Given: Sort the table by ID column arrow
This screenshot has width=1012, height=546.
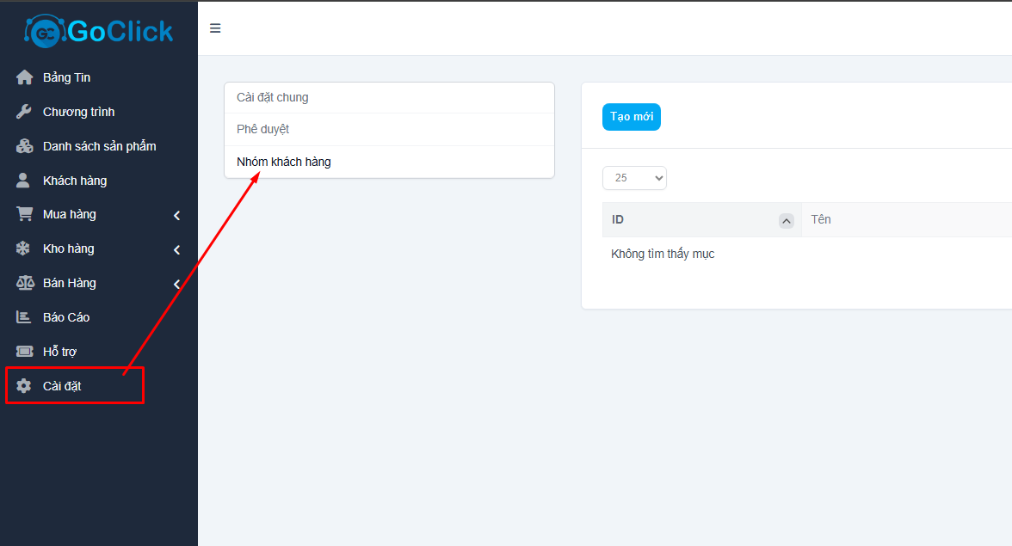Looking at the screenshot, I should 786,220.
